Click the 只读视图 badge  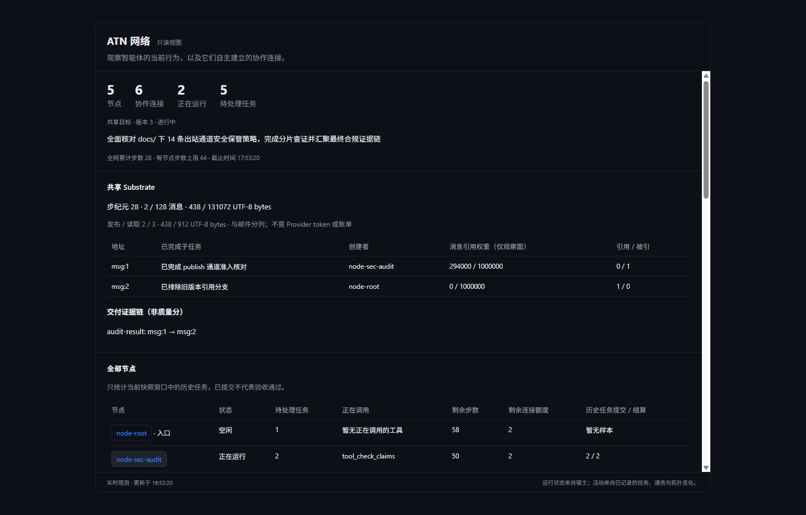coord(169,43)
